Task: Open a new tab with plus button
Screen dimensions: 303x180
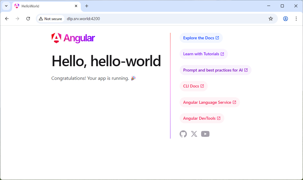Action: pos(87,6)
